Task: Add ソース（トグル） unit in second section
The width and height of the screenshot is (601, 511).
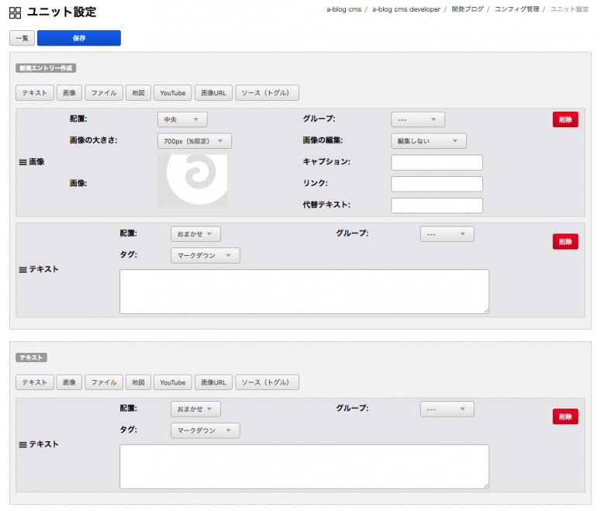Action: coord(267,382)
